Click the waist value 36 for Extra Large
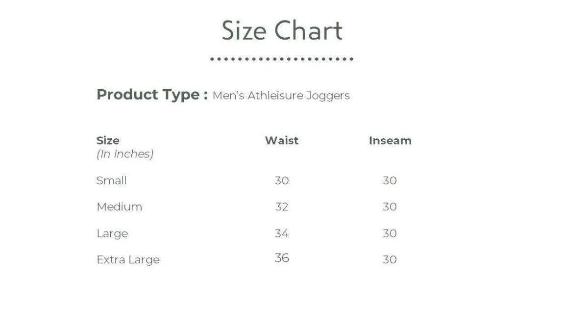 pos(282,258)
